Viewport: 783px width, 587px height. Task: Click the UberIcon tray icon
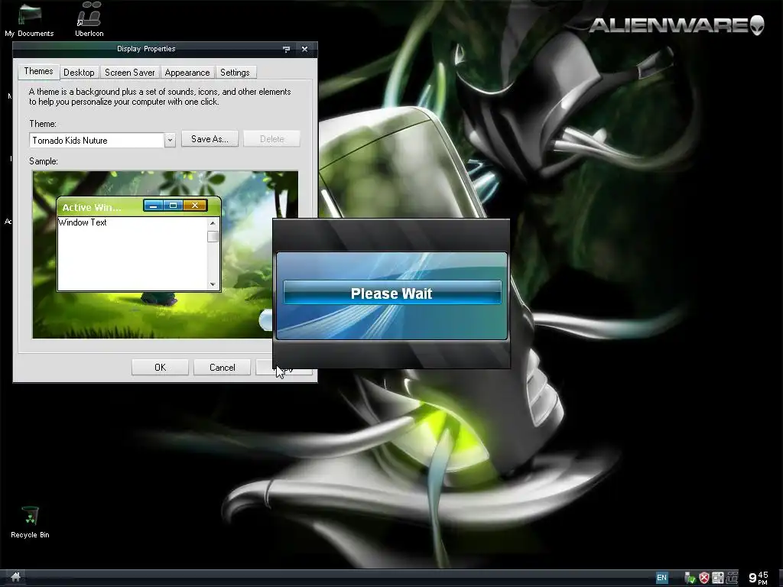click(732, 578)
